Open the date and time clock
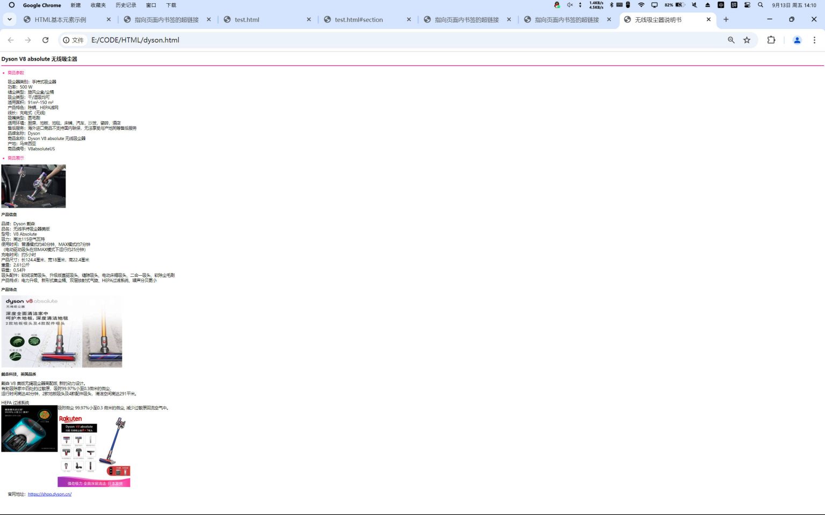825x515 pixels. pyautogui.click(x=794, y=5)
